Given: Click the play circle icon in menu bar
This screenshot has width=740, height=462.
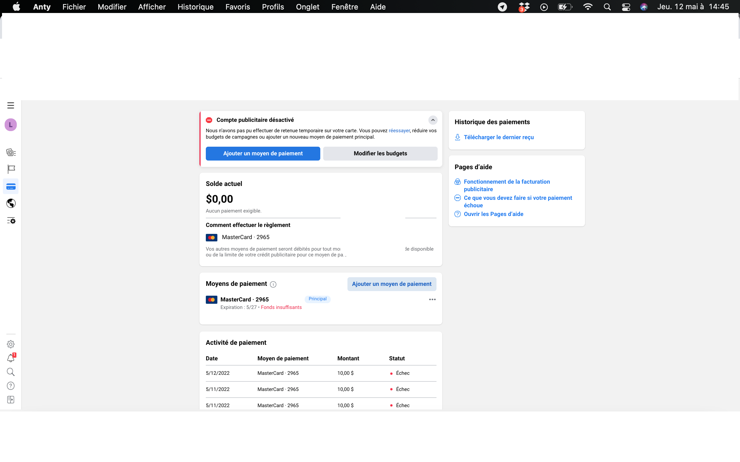Looking at the screenshot, I should click(544, 7).
